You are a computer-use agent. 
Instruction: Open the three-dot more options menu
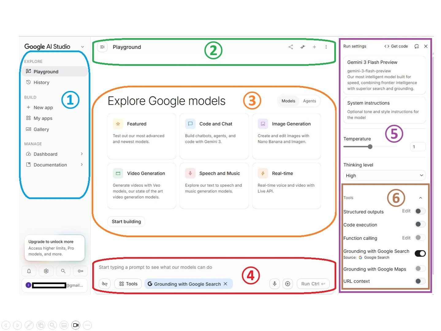(326, 47)
